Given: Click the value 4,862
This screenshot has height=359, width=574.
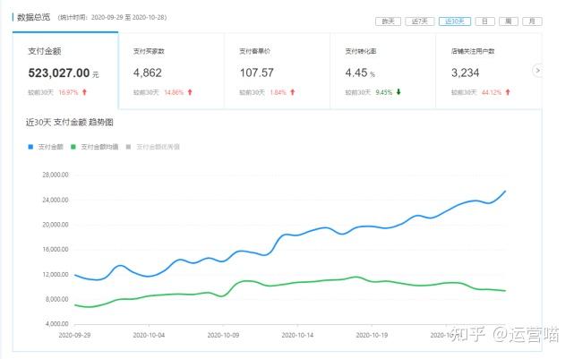Looking at the screenshot, I should pos(148,73).
